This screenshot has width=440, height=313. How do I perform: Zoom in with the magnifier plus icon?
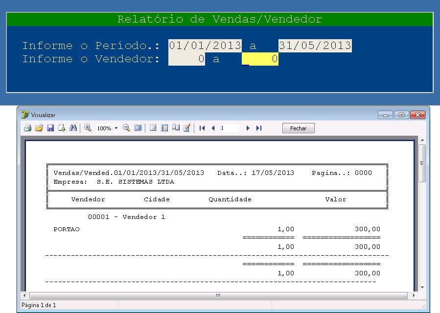coord(88,128)
